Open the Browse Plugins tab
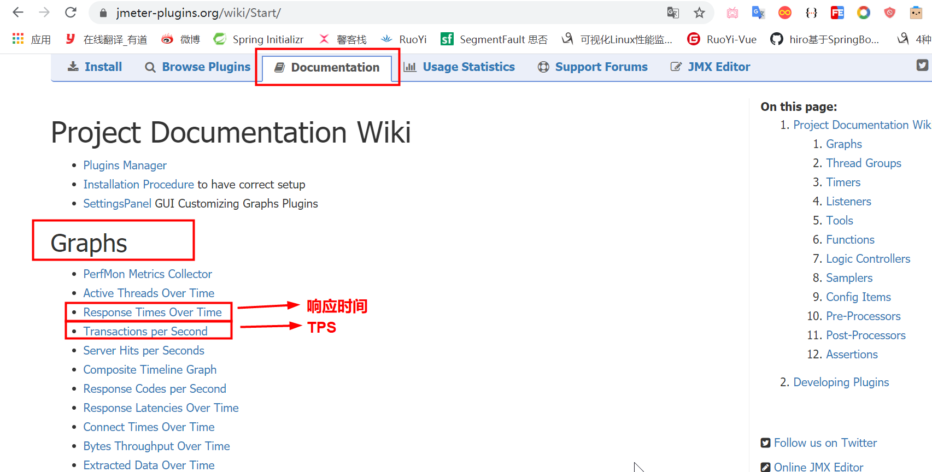The height and width of the screenshot is (472, 932). tap(197, 67)
